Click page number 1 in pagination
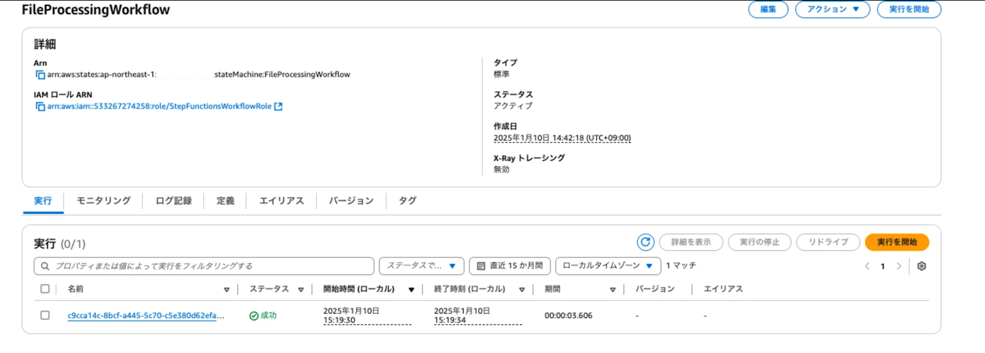The image size is (985, 353). pyautogui.click(x=883, y=266)
